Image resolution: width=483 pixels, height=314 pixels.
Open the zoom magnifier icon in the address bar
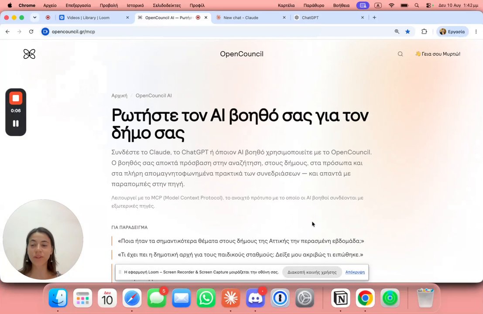point(397,31)
